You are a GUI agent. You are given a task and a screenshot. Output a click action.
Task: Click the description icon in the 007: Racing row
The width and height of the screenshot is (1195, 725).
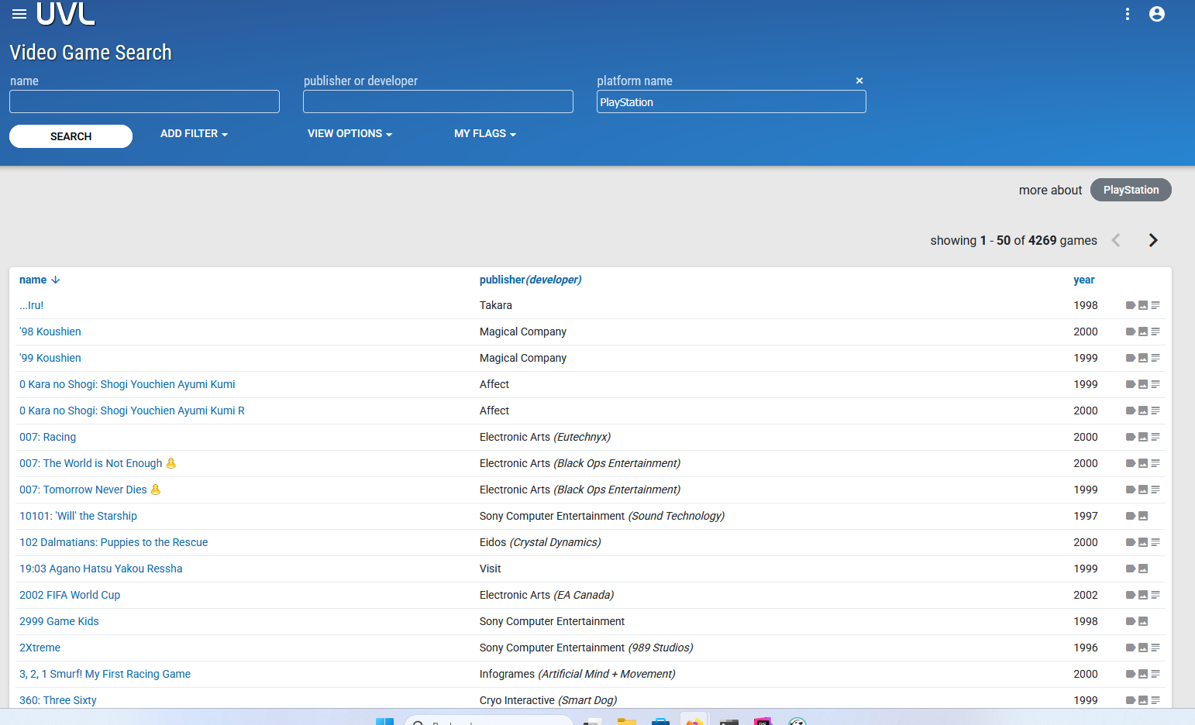pos(1155,437)
